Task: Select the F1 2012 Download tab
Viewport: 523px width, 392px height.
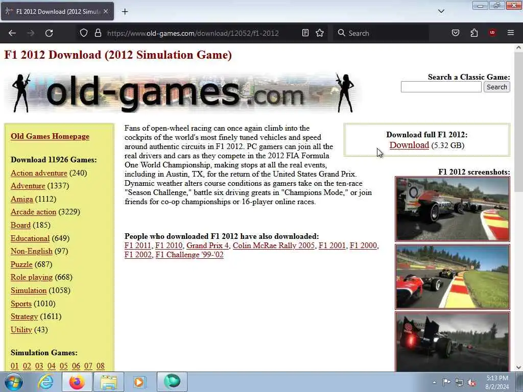Action: tap(57, 11)
